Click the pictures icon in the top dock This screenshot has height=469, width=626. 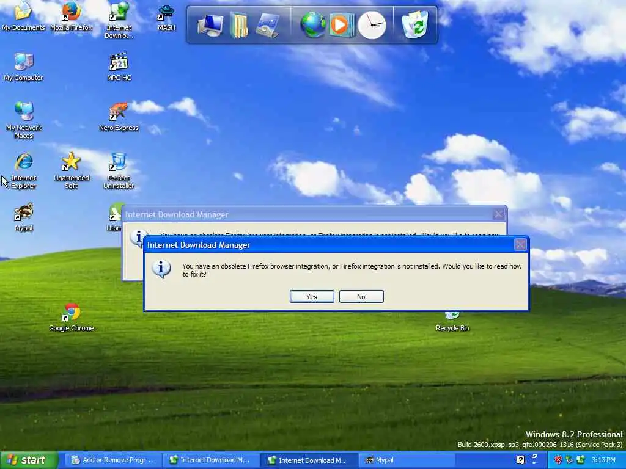point(268,25)
